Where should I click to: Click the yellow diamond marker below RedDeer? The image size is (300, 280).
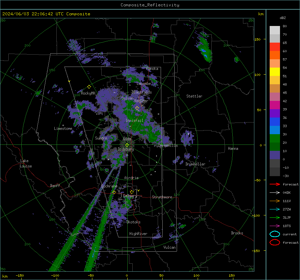(137, 108)
